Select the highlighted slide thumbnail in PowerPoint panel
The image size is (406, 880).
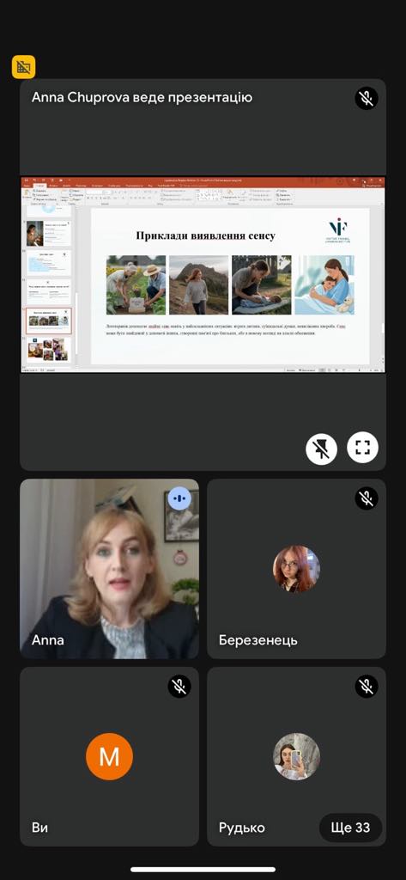click(x=49, y=321)
